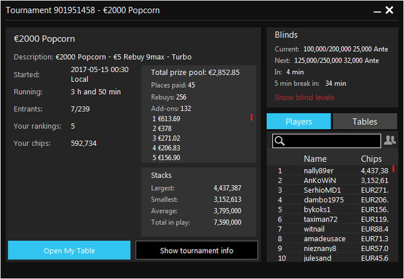Viewport: 404px width, 279px height.
Task: Click the red scrollbar thumb in the prize list
Action: point(251,117)
